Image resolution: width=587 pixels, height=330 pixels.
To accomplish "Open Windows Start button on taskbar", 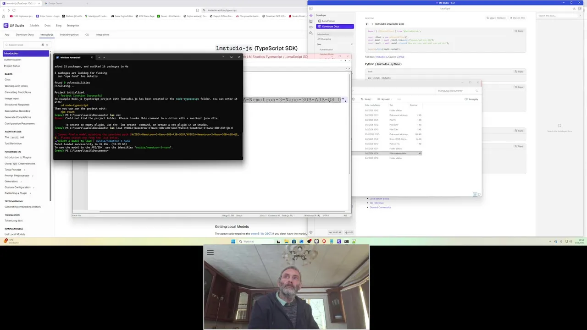I will (233, 242).
